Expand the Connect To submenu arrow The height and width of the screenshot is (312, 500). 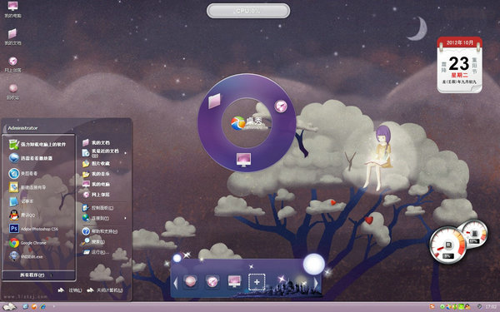125,218
